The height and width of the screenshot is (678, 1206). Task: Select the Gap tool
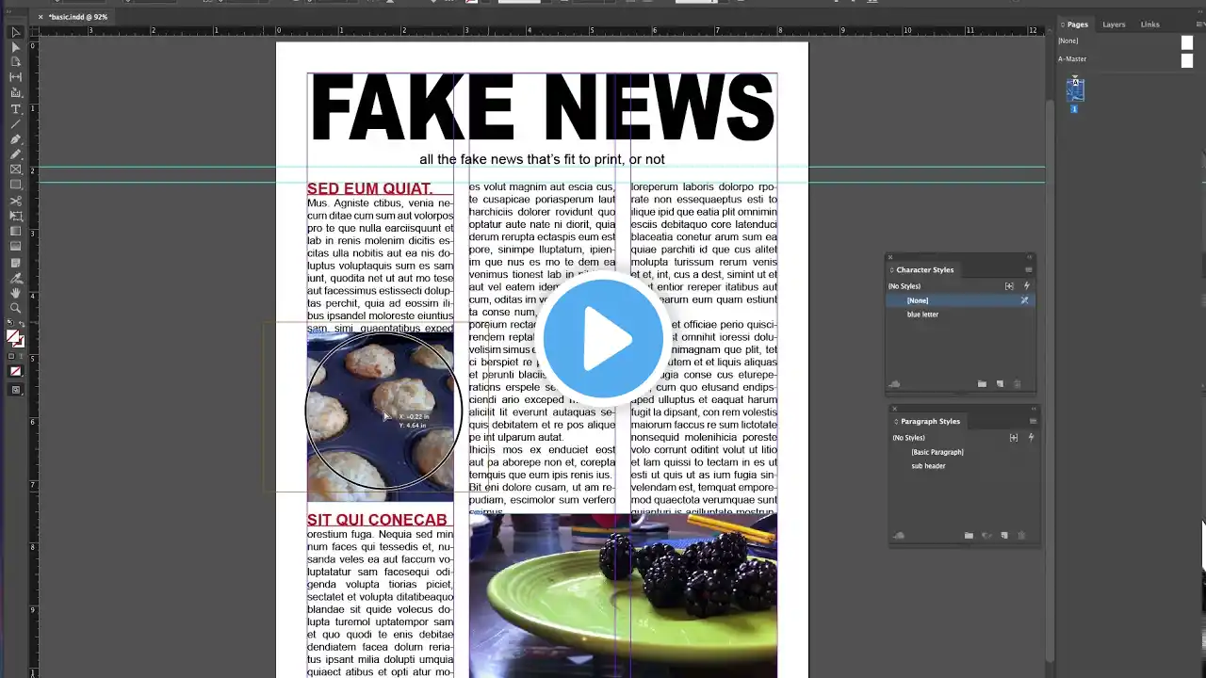click(x=16, y=77)
